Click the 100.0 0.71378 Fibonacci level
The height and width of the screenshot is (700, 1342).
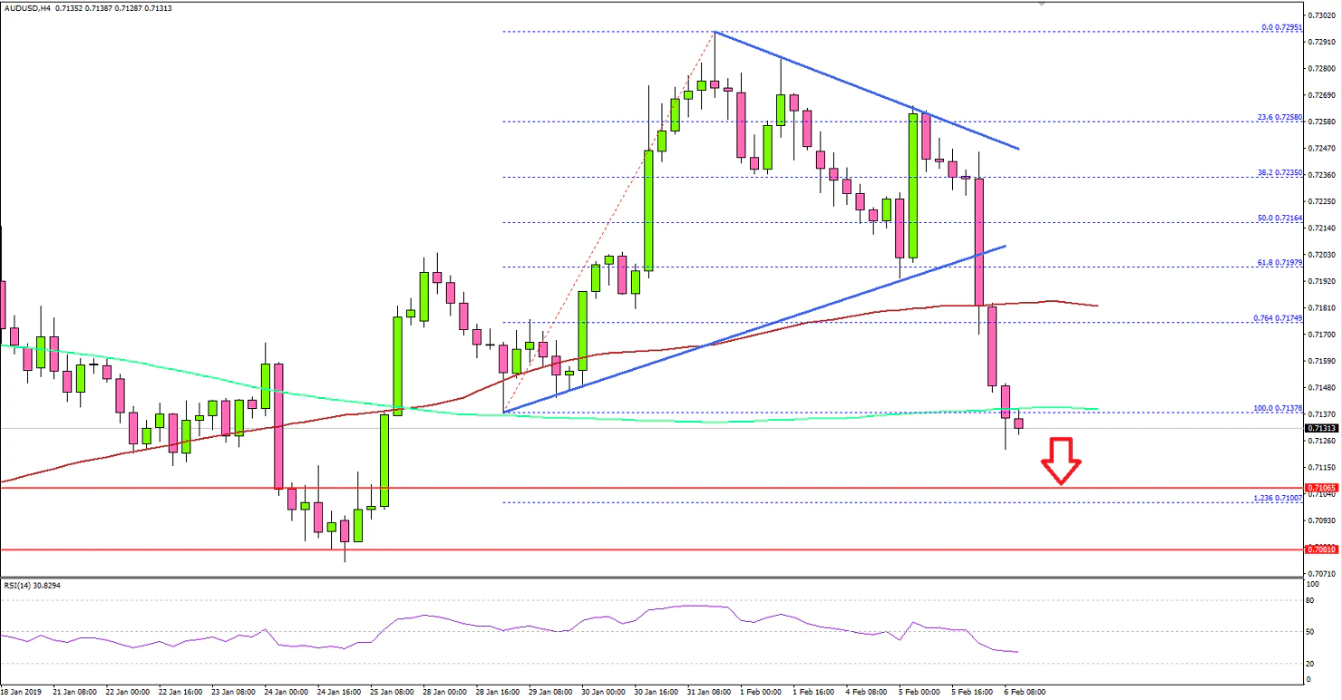tap(1279, 410)
